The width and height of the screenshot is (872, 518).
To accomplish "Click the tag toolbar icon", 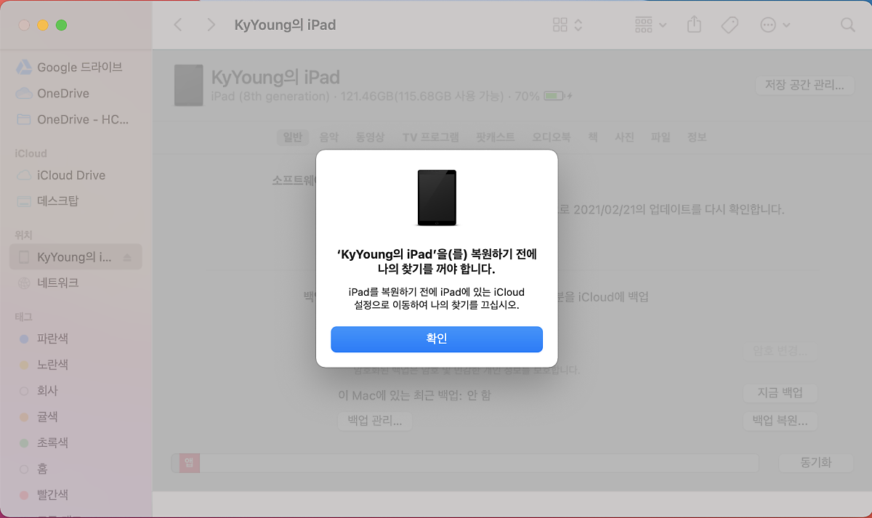I will (x=730, y=25).
